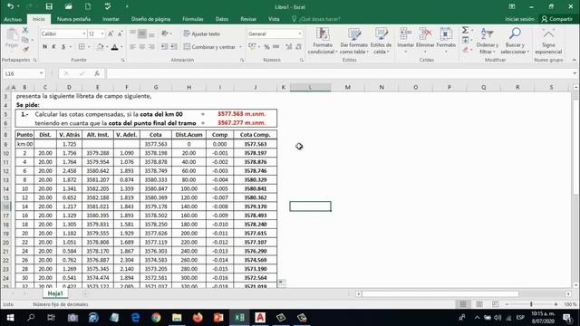This screenshot has height=326, width=580.
Task: Collapse the ribbon with the chevron
Action: (x=575, y=60)
